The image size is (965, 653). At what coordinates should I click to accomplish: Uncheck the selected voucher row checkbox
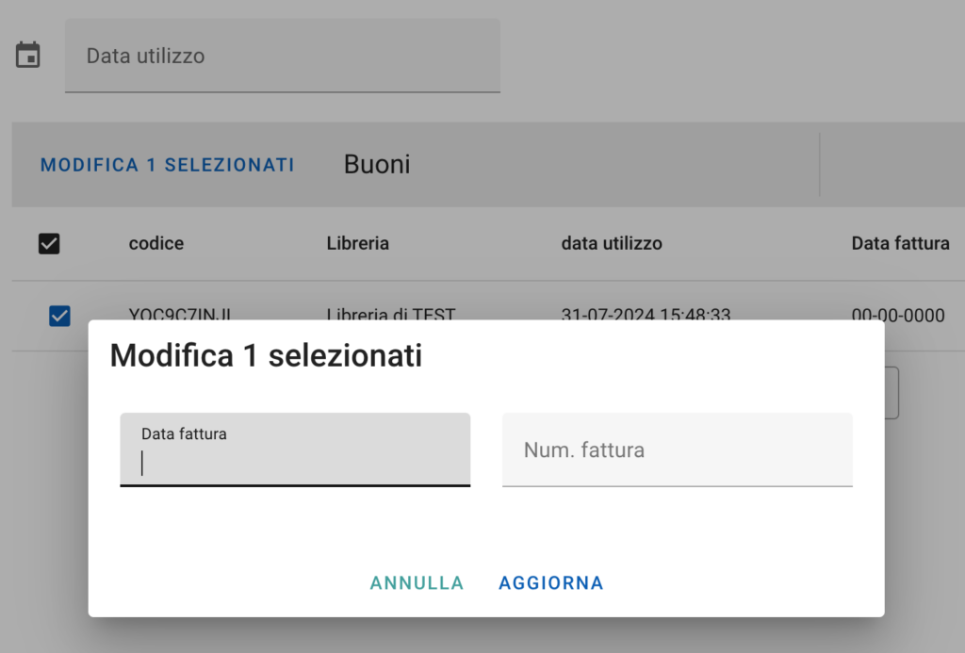click(59, 316)
